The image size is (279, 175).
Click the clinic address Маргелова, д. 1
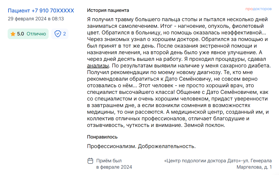coord(254,167)
